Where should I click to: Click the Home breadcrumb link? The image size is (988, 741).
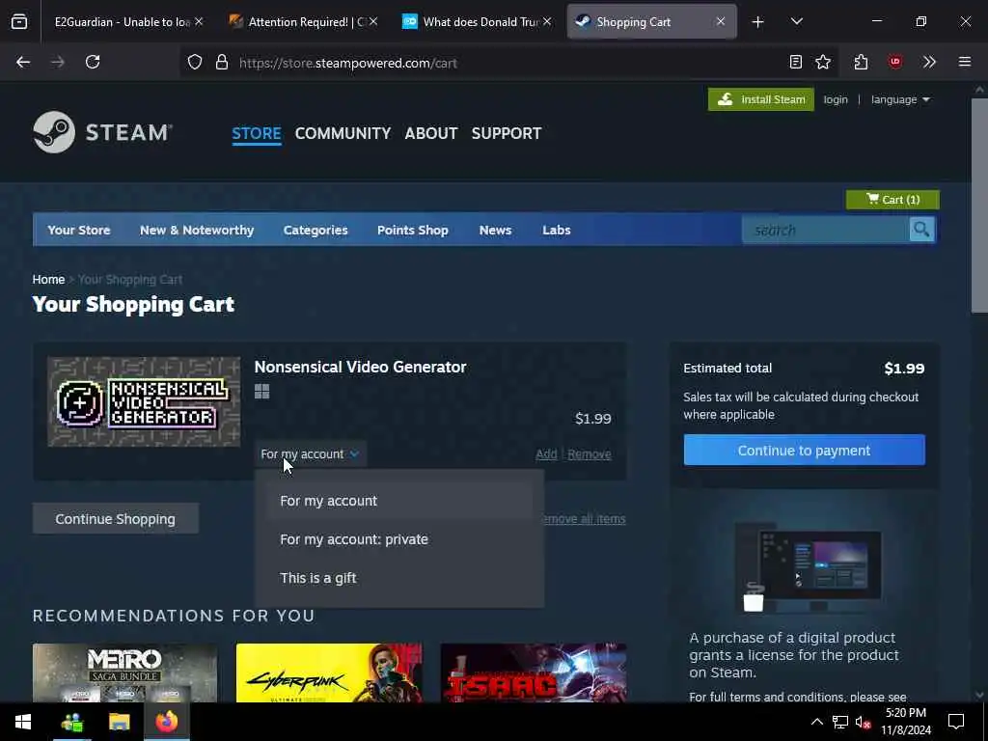click(48, 279)
